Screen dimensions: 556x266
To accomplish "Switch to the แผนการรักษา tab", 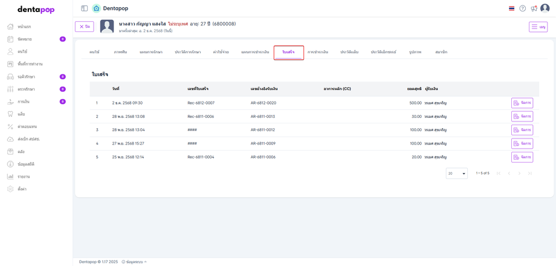I will point(151,52).
